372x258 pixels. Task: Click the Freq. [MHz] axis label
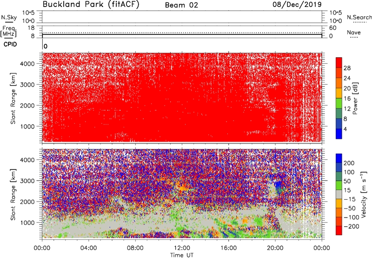(8, 31)
